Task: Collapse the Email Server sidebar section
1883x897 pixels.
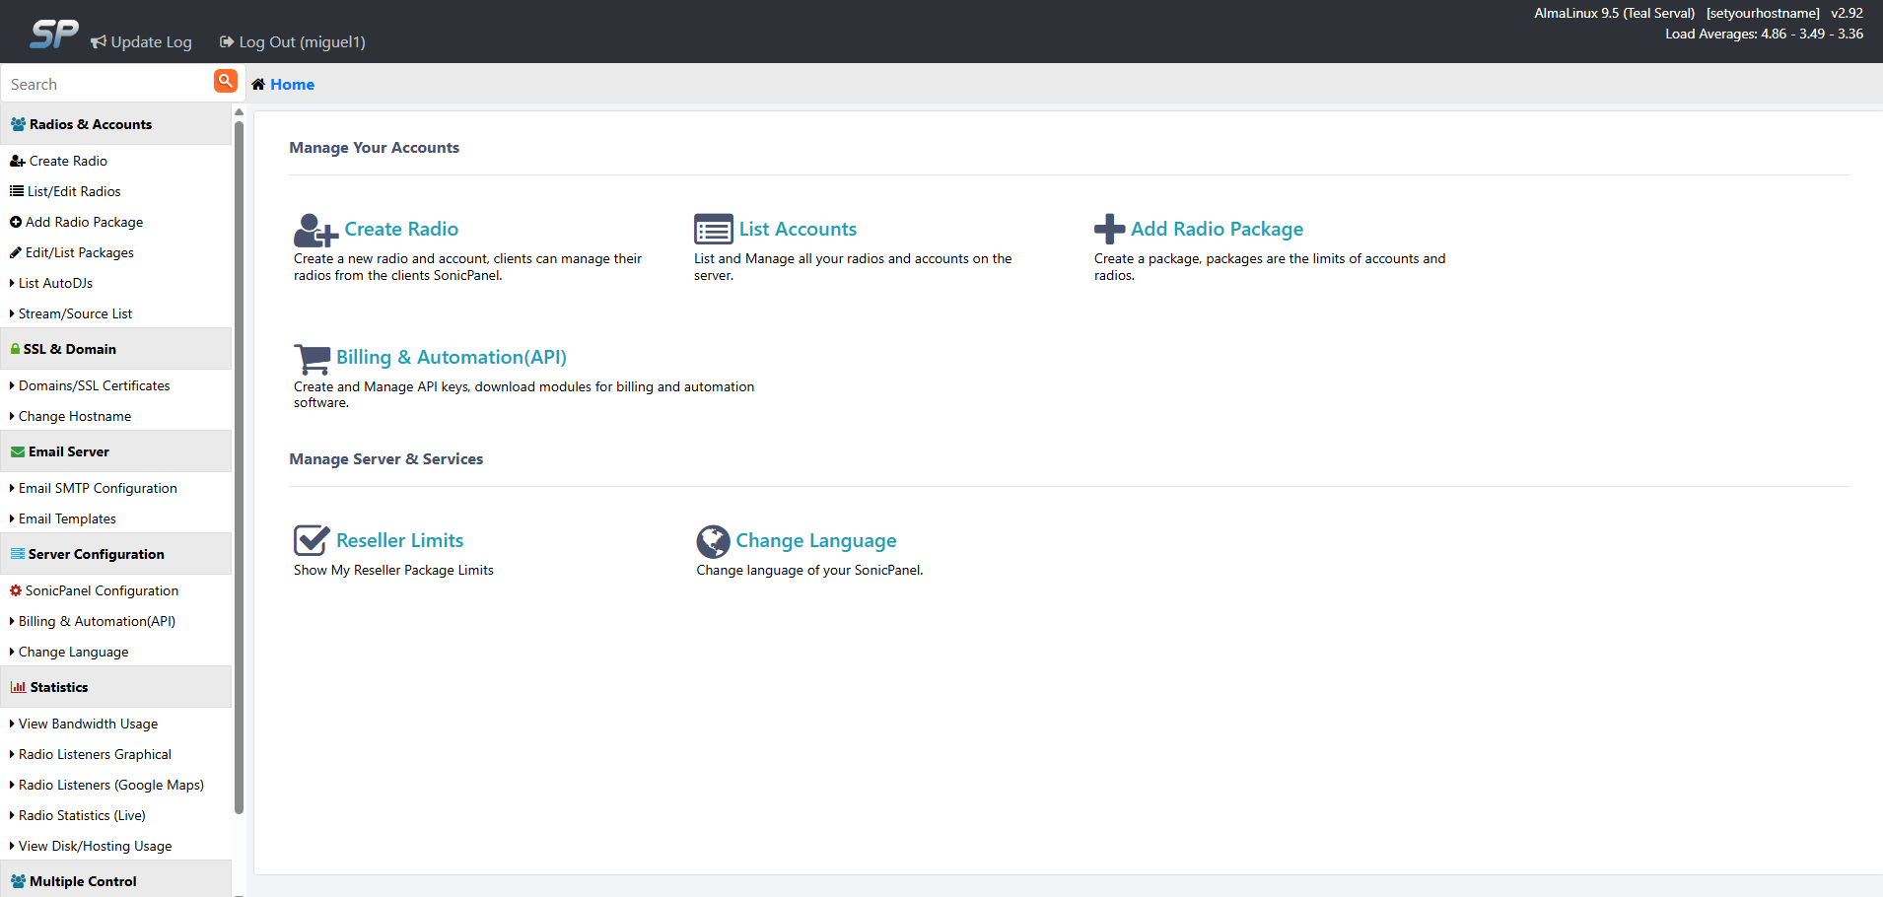Action: pos(116,451)
